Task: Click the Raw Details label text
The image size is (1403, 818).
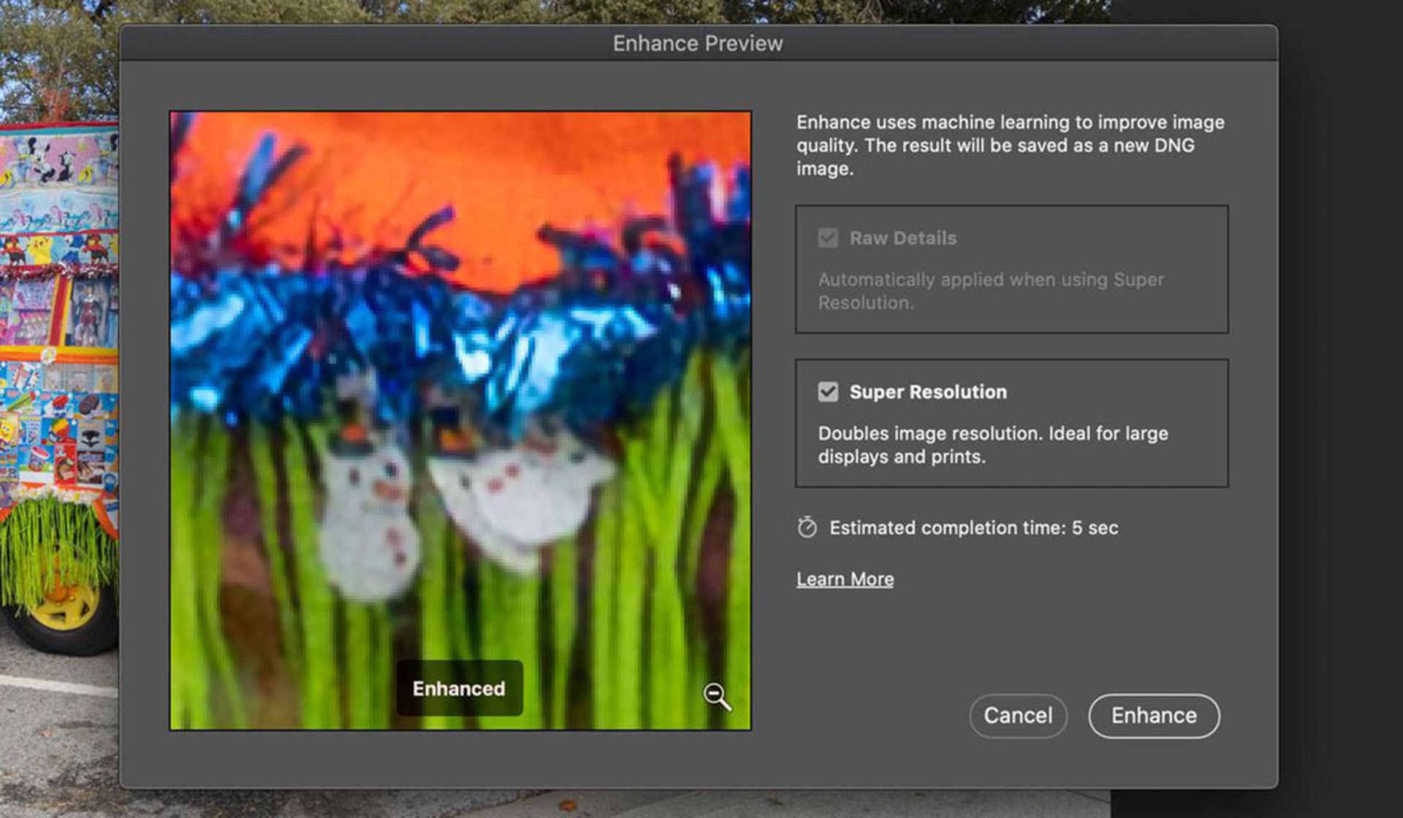Action: click(x=902, y=238)
